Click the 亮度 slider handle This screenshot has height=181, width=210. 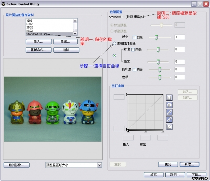point(158,62)
